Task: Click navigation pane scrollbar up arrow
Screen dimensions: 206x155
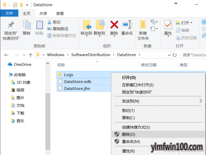Action: tap(48, 64)
